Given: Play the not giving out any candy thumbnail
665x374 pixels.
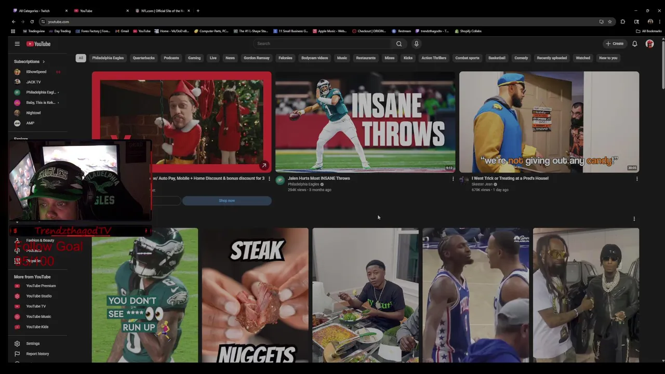Looking at the screenshot, I should 549,122.
